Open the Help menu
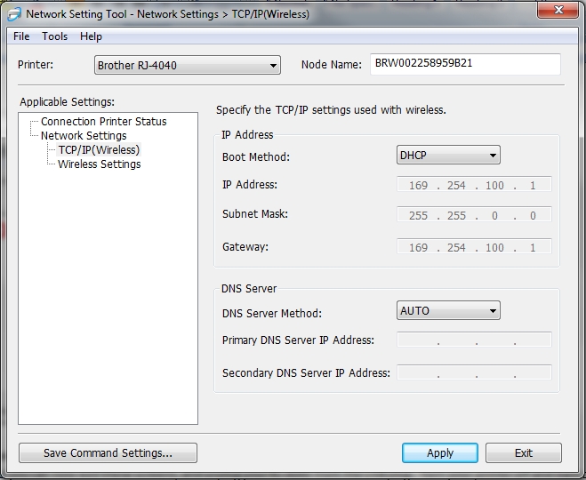 91,36
